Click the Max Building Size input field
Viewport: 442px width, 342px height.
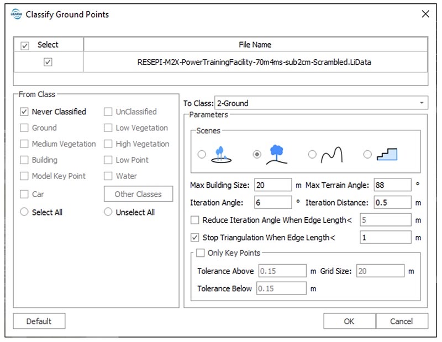273,185
